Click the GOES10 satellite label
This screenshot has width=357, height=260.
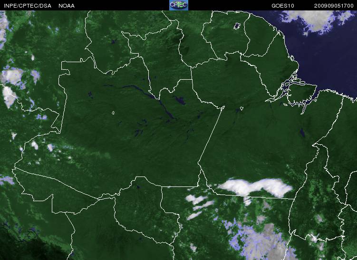(x=283, y=6)
